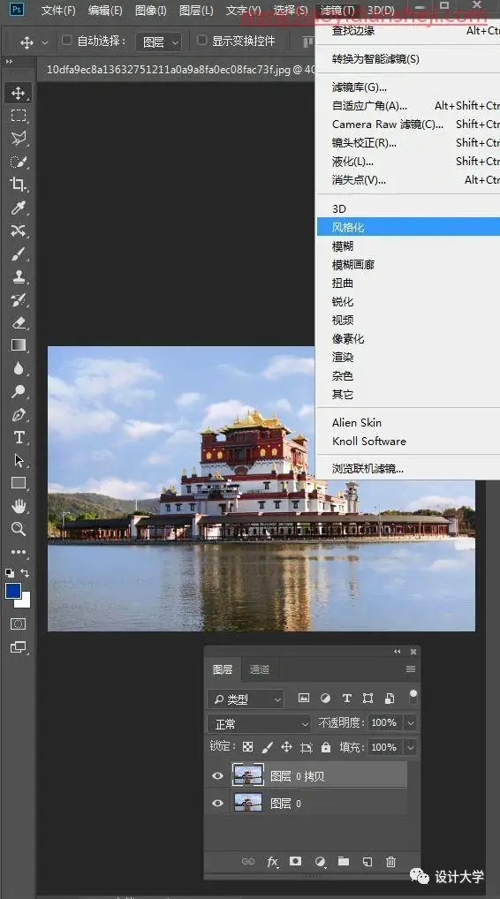Screen dimensions: 500x899
Task: Select the Brush tool
Action: [x=19, y=253]
